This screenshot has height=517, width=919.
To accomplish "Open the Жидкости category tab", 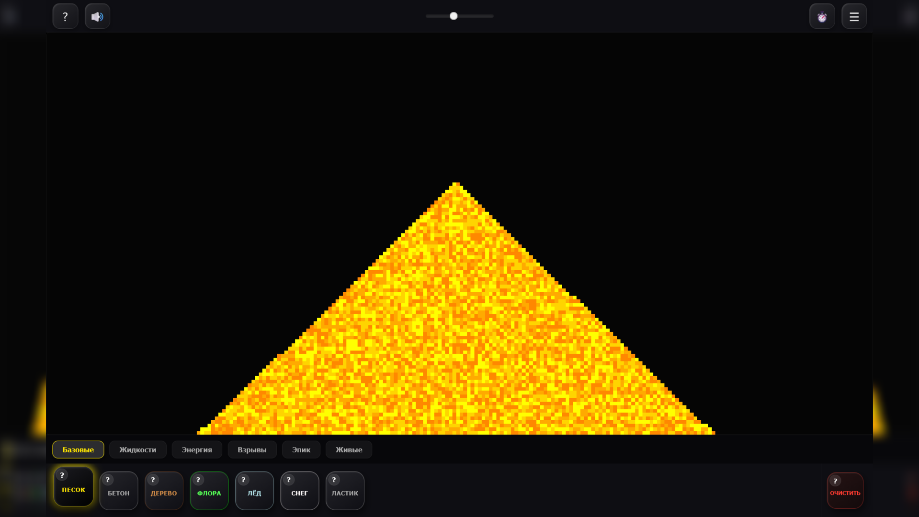I will click(x=138, y=449).
